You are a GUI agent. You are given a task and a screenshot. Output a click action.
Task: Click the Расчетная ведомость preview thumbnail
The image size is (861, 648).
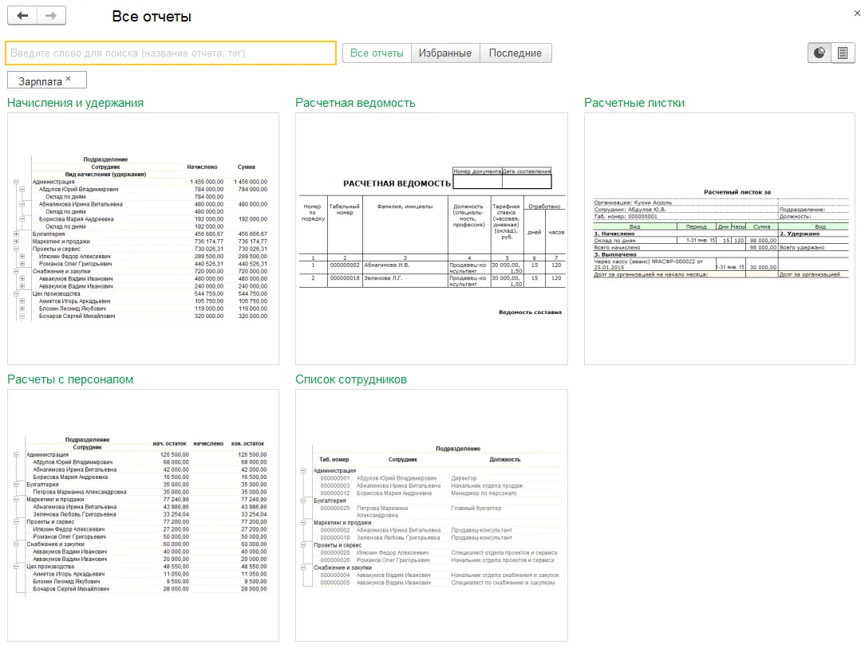coord(431,238)
